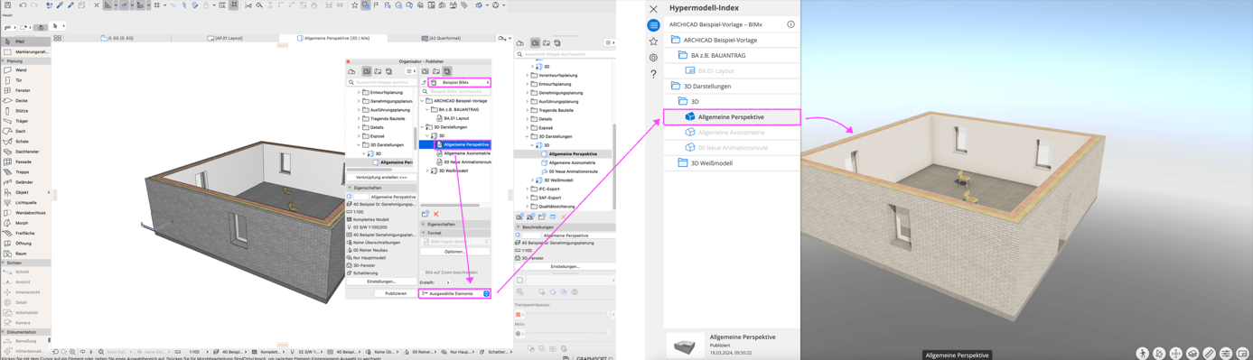Click the Optionen... button in Publisher
This screenshot has height=360, width=1253.
coord(454,252)
